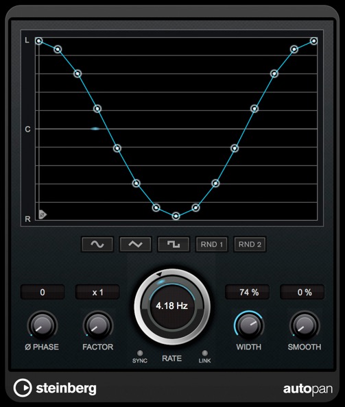Toggle the SYNC indicator
Viewport: 345px width, 407px height.
click(140, 353)
